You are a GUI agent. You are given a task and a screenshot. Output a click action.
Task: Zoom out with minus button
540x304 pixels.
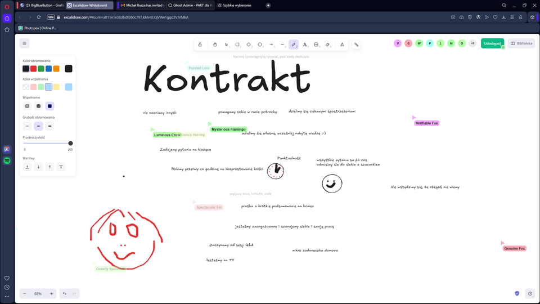[x=24, y=294]
